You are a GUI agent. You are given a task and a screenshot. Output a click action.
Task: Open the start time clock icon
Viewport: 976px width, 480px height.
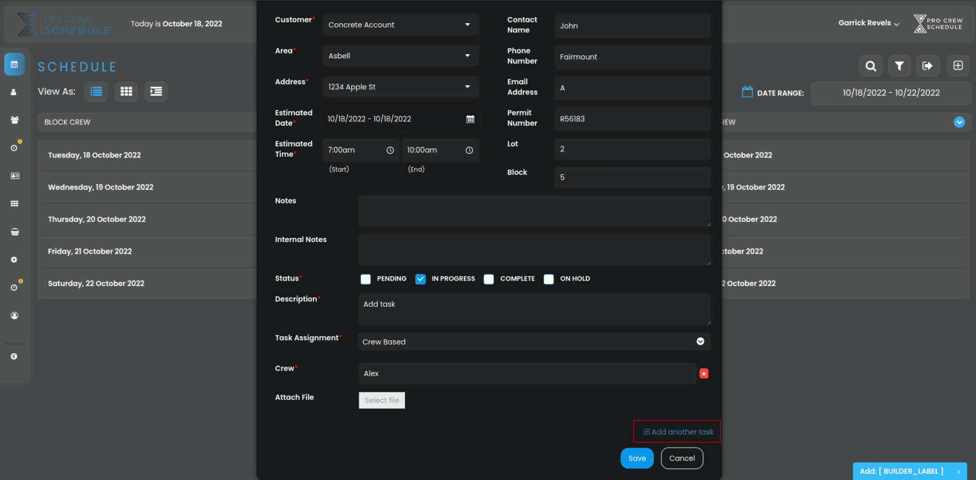click(390, 150)
